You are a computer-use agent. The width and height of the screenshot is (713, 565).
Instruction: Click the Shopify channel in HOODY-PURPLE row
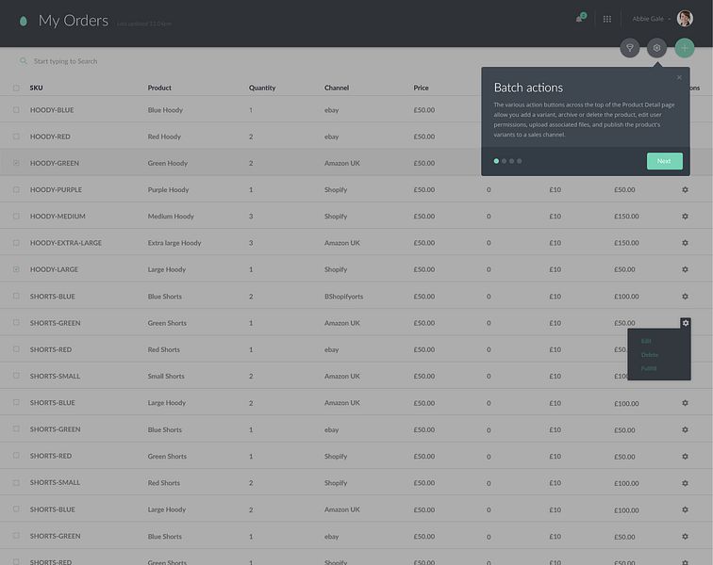(x=336, y=190)
